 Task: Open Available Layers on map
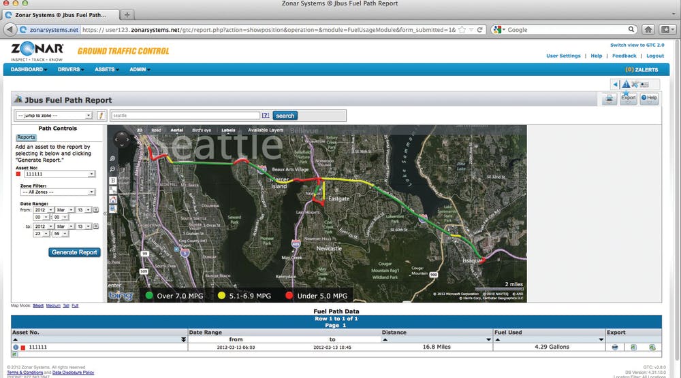[x=266, y=130]
